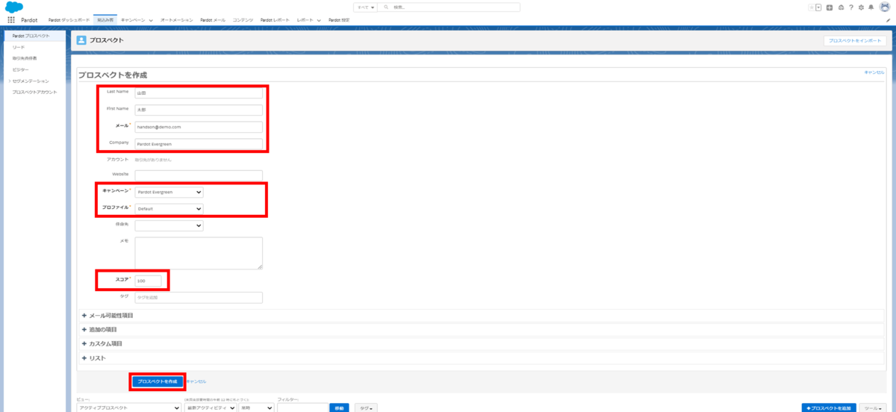Select the 見込み客 tab
Screen dimensions: 896x412
click(105, 19)
